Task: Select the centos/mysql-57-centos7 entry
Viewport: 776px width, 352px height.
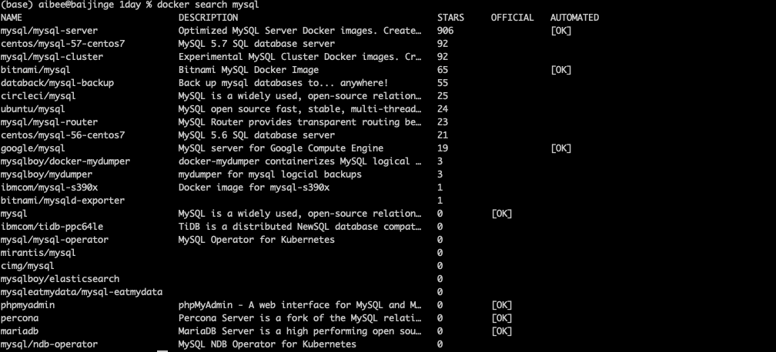Action: pyautogui.click(x=63, y=44)
